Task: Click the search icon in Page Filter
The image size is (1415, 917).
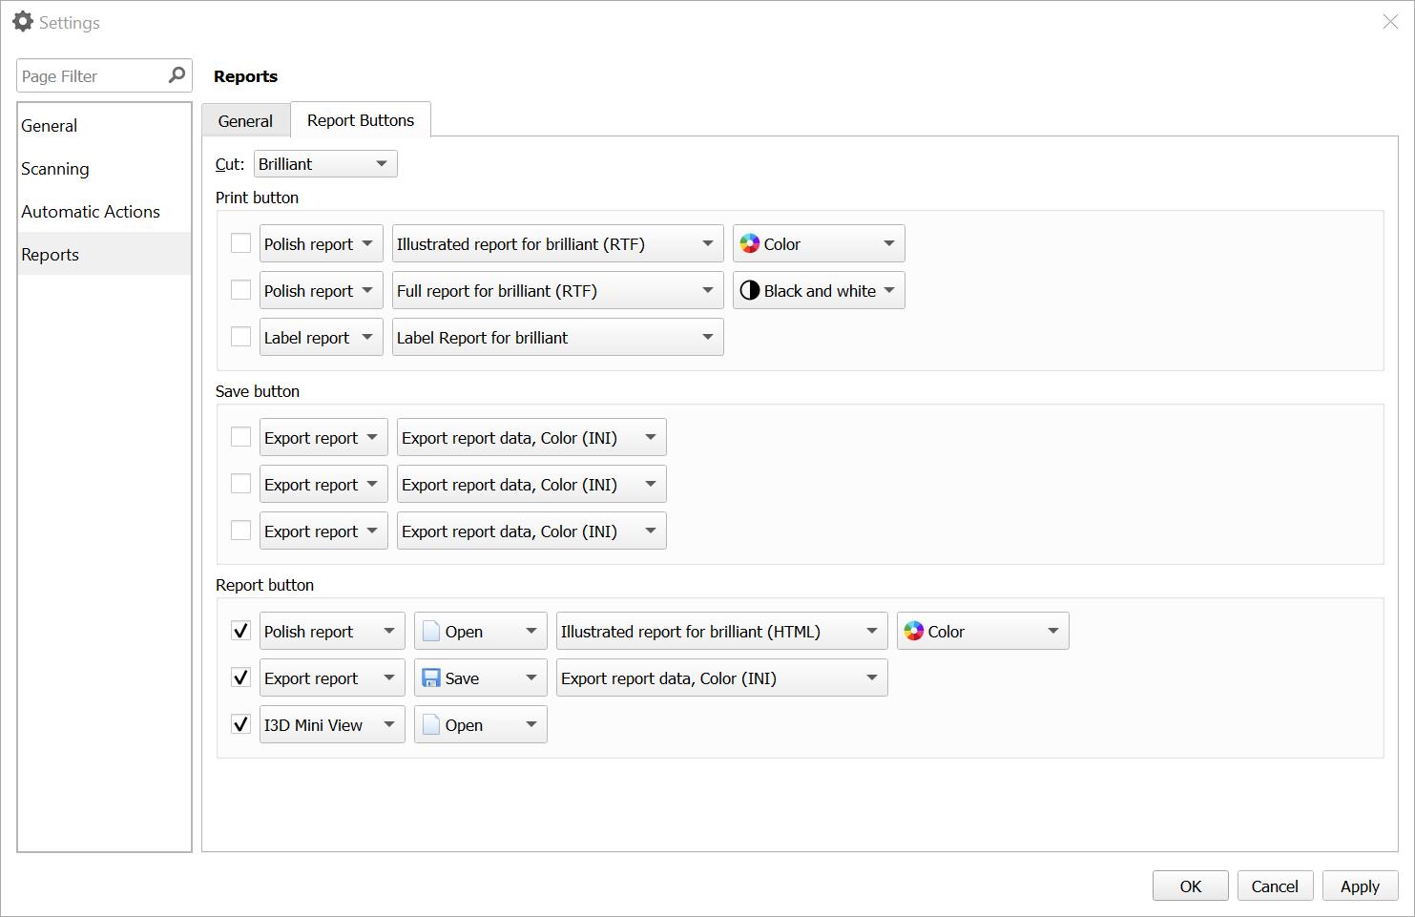Action: (177, 74)
